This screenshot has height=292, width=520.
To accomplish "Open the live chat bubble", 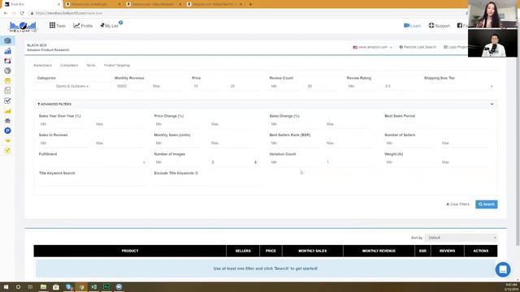I will pos(503,269).
